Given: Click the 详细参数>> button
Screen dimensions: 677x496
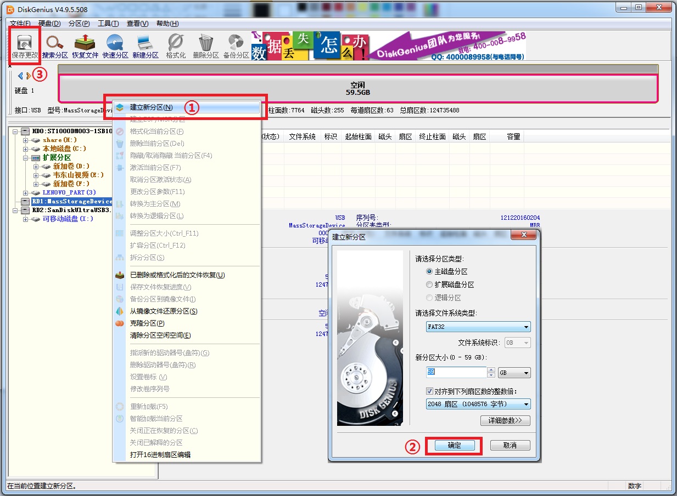Looking at the screenshot, I should pos(505,421).
